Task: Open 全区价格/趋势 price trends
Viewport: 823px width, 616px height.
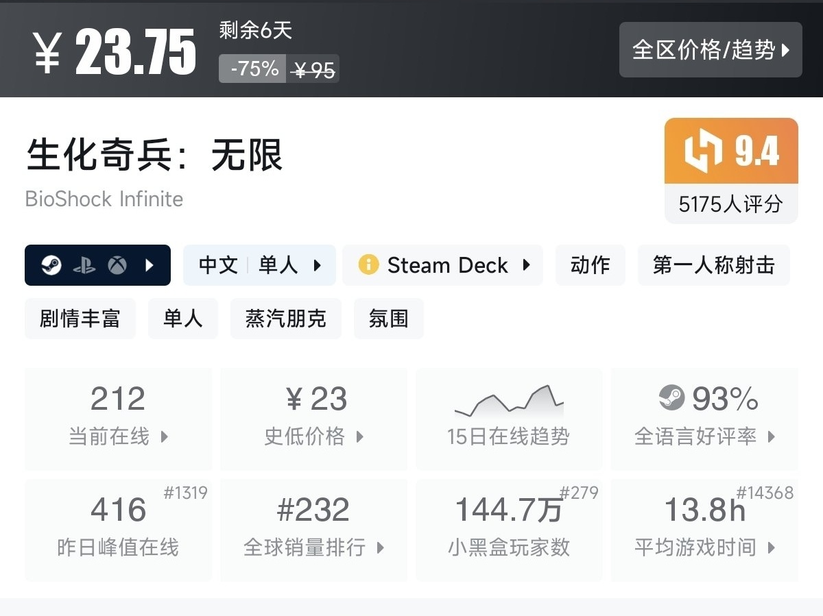Action: pyautogui.click(x=710, y=50)
